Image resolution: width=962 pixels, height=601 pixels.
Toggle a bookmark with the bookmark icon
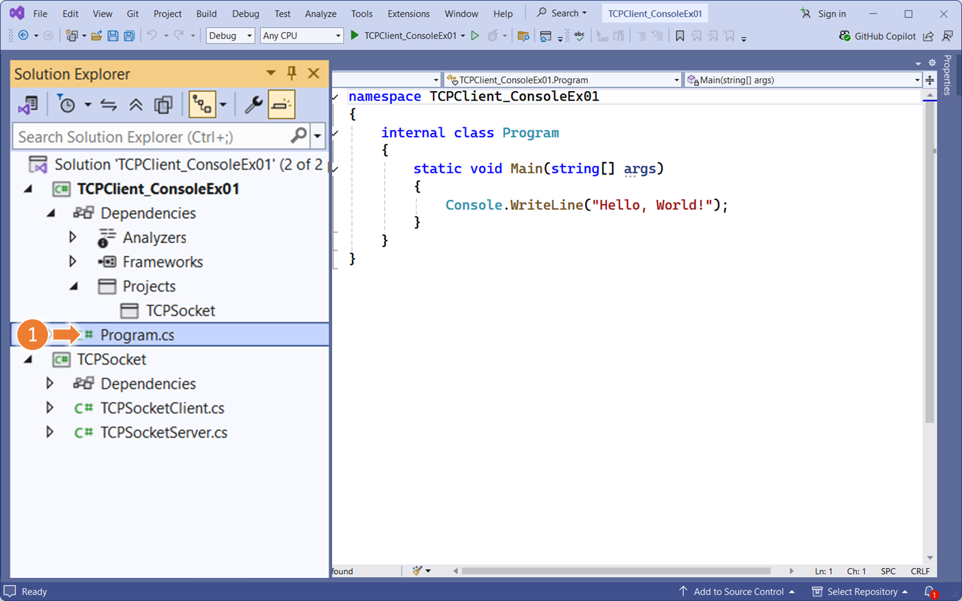680,36
